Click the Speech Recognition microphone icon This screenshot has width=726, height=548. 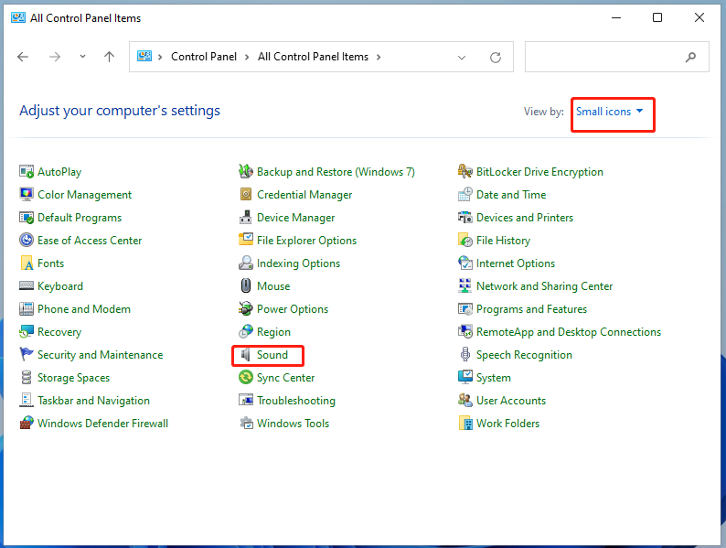[x=465, y=354]
